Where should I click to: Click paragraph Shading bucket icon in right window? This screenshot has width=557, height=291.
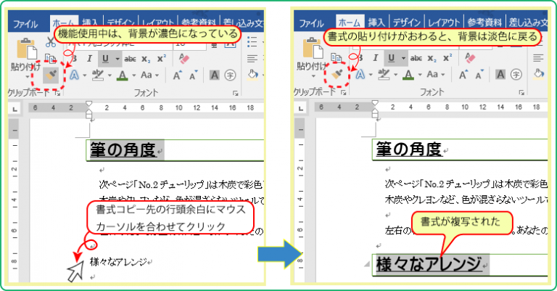539,73
